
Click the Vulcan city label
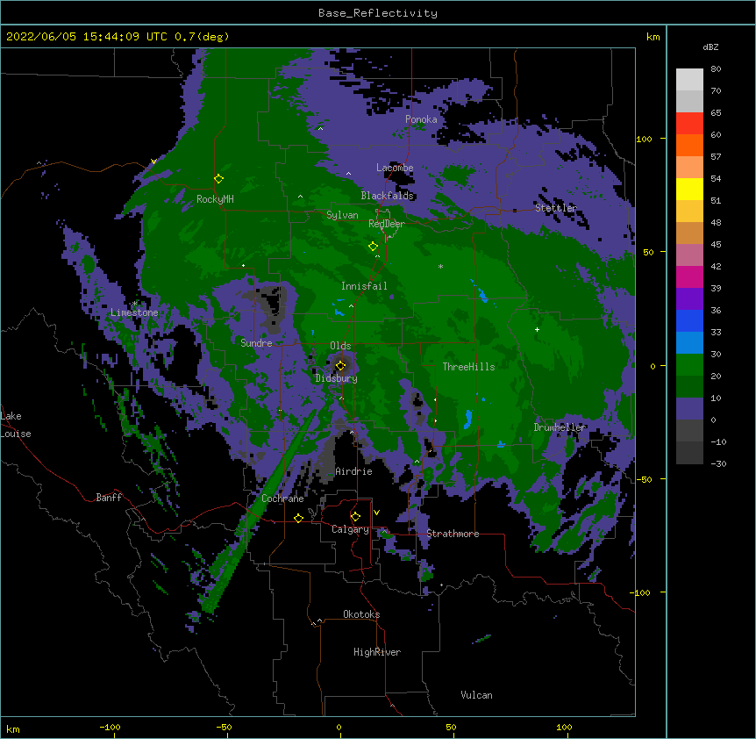(x=476, y=695)
